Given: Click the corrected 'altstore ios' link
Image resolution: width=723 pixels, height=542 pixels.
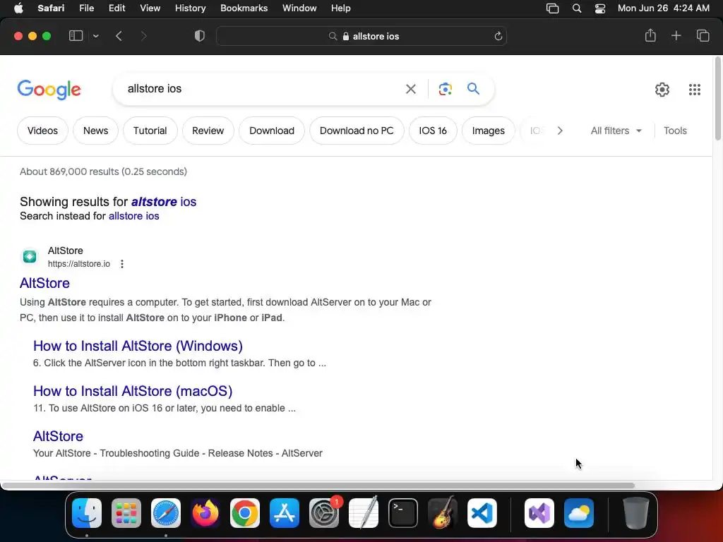Looking at the screenshot, I should [164, 201].
